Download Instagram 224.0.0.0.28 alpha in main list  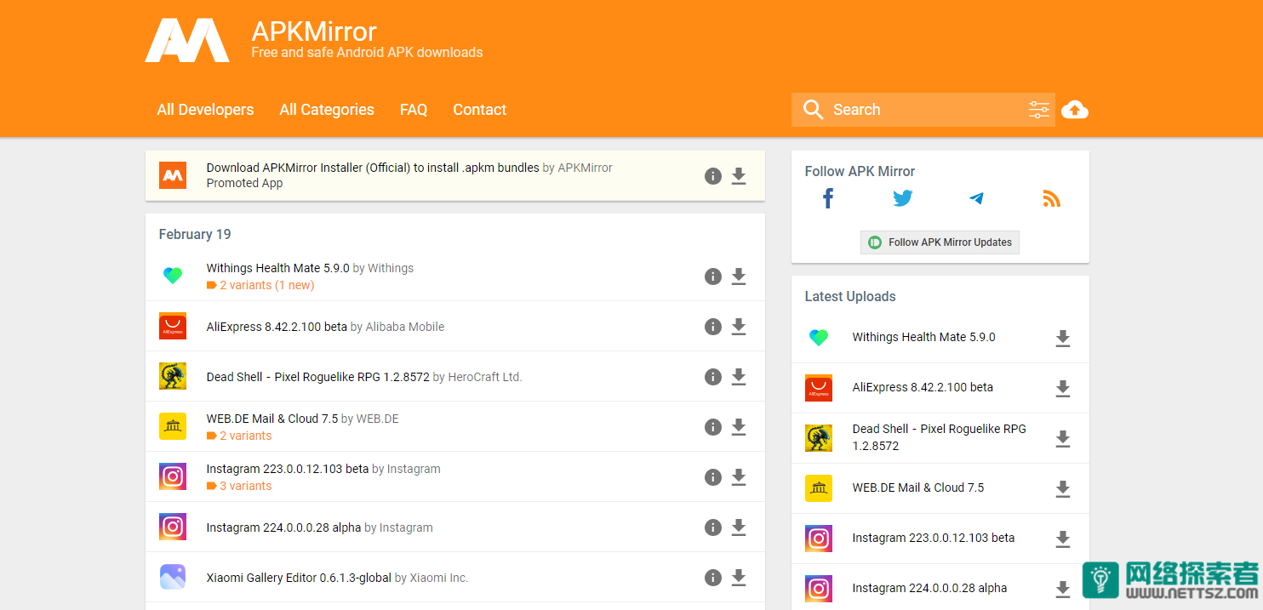(x=739, y=527)
